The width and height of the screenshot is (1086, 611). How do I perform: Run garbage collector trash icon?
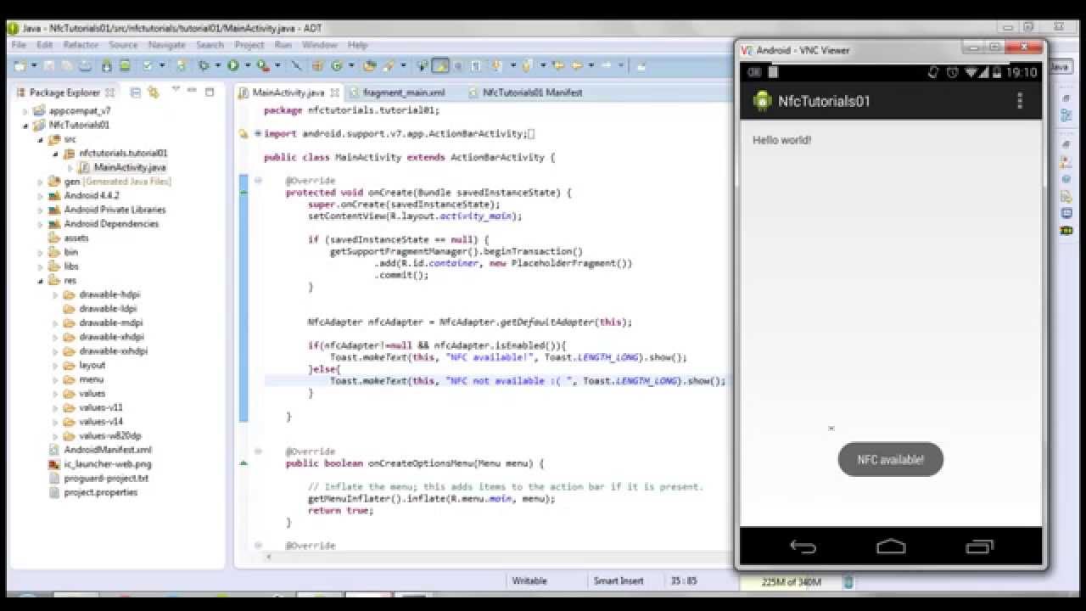click(848, 582)
